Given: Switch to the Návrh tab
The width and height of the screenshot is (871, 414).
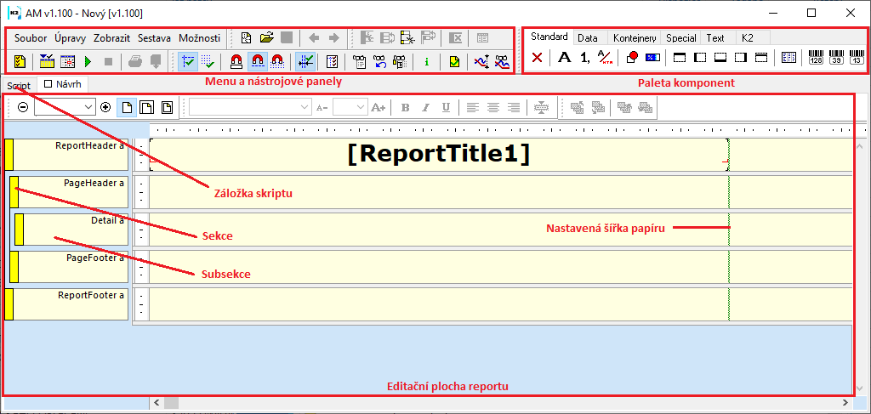Looking at the screenshot, I should (63, 84).
